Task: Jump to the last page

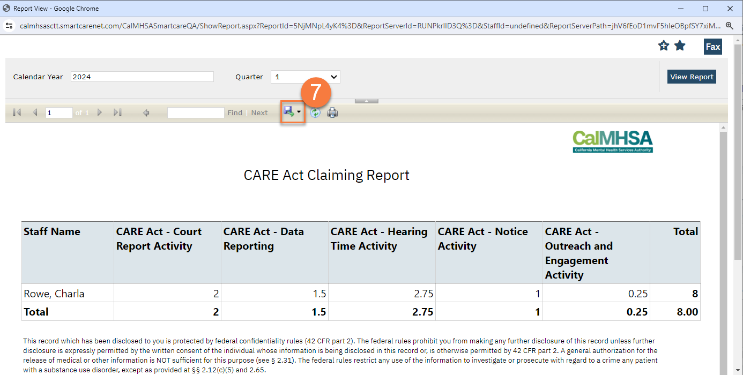Action: (117, 112)
